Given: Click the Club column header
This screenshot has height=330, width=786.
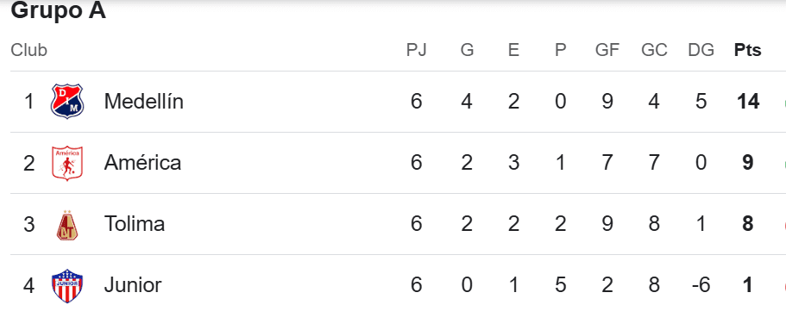Looking at the screenshot, I should (x=29, y=50).
